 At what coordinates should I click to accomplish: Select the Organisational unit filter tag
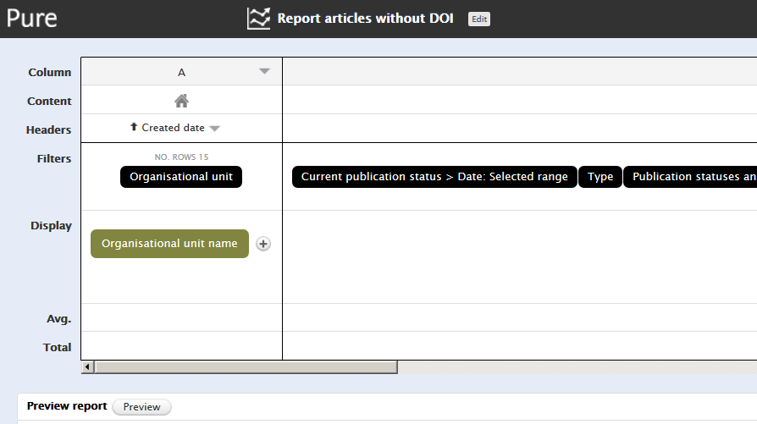click(181, 177)
